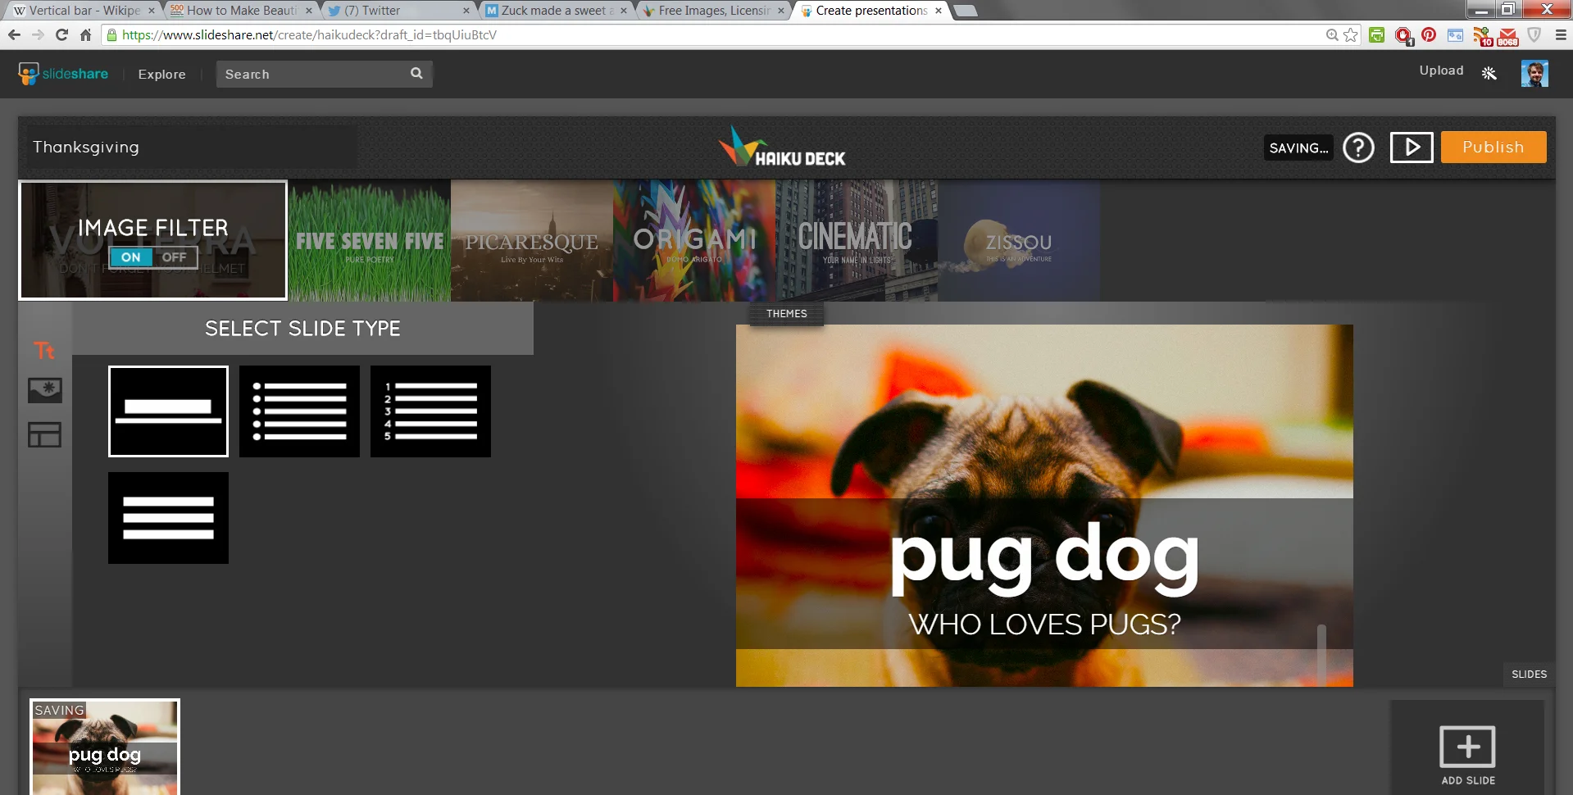The height and width of the screenshot is (795, 1573).
Task: Turn image filter ON
Action: [x=131, y=257]
